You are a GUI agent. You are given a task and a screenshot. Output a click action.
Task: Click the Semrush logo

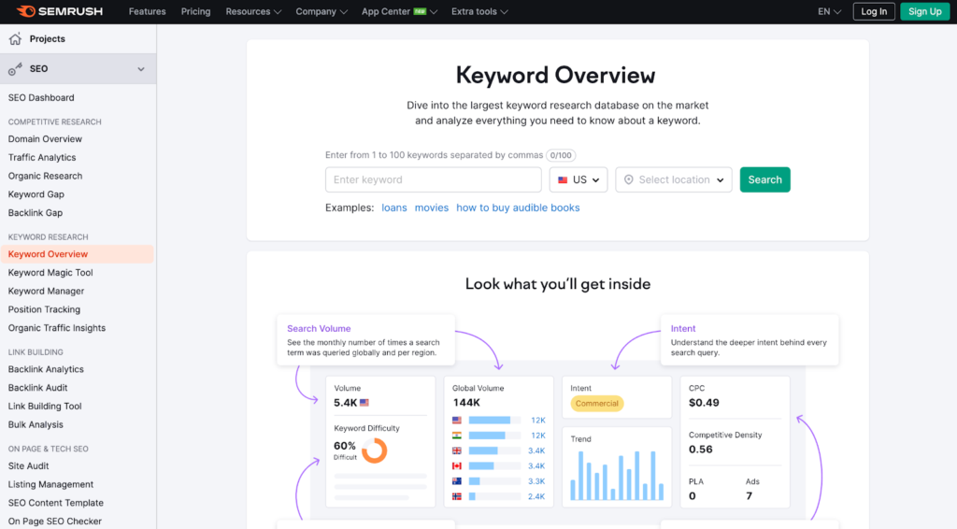59,11
